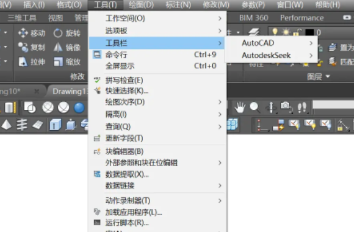The height and width of the screenshot is (232, 354).
Task: Click the helix spring icon
Action: point(22,125)
